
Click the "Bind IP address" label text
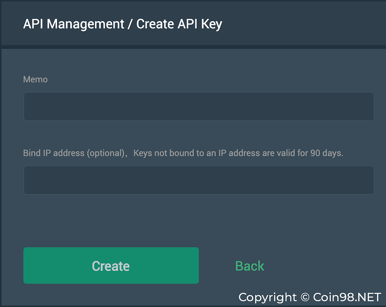[54, 153]
